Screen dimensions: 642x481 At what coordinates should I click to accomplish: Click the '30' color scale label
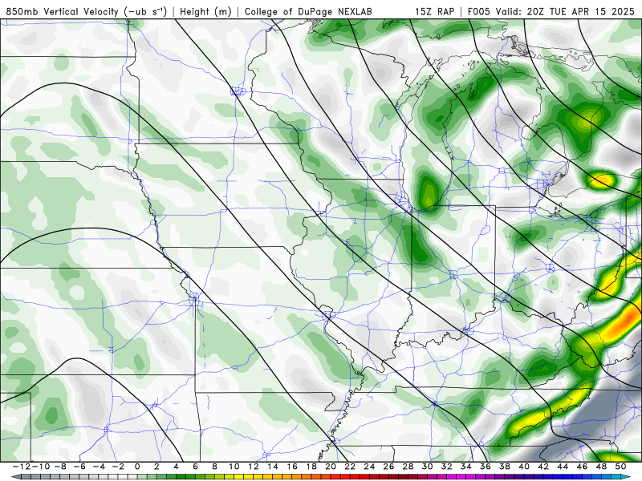[x=428, y=467]
